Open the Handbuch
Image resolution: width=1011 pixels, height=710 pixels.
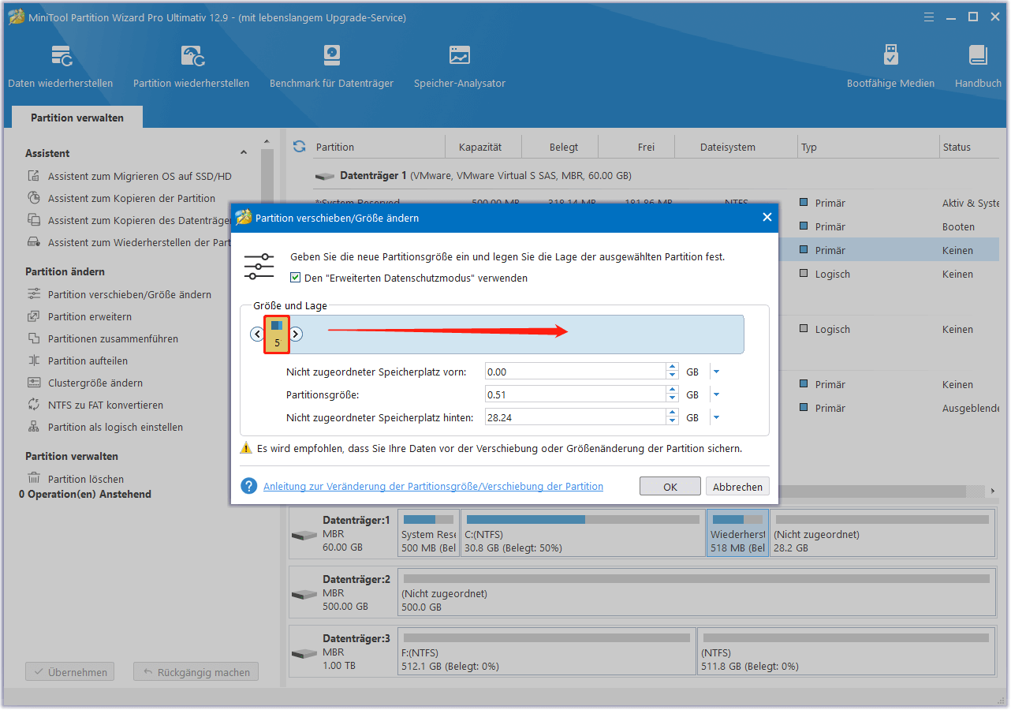pyautogui.click(x=978, y=67)
